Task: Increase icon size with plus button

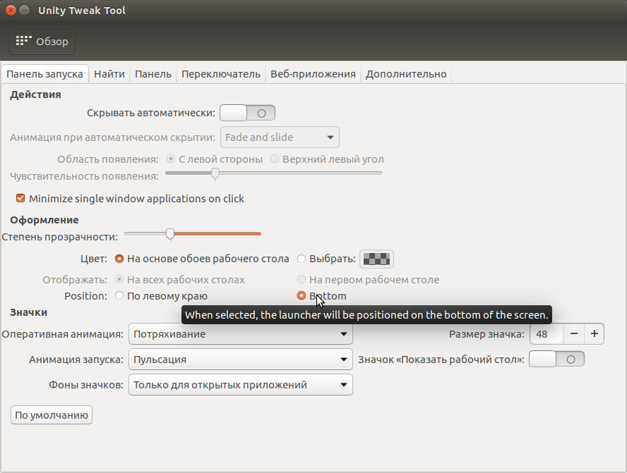Action: [x=595, y=334]
